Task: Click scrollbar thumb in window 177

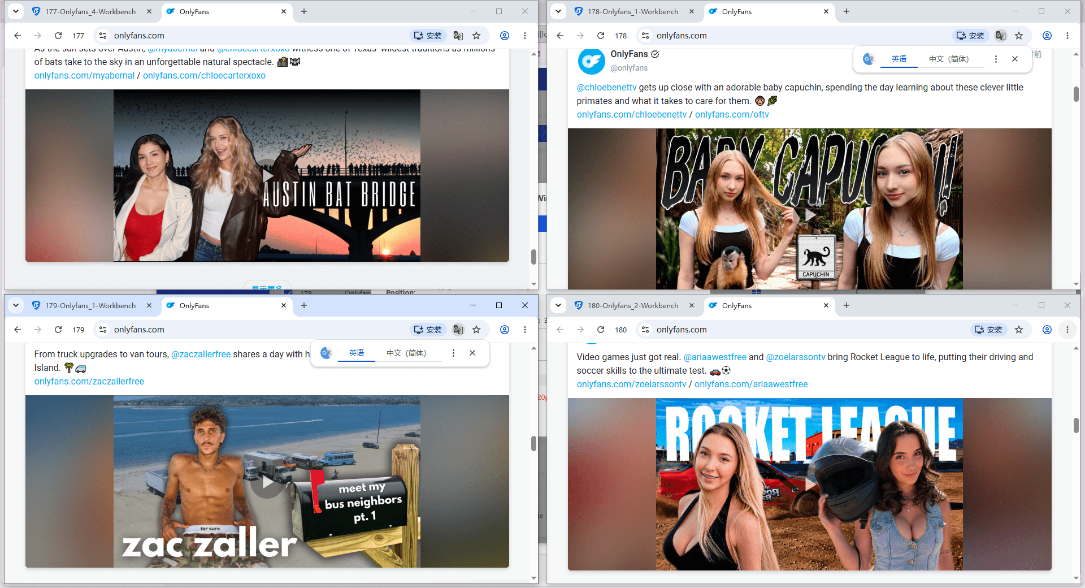Action: 533,257
